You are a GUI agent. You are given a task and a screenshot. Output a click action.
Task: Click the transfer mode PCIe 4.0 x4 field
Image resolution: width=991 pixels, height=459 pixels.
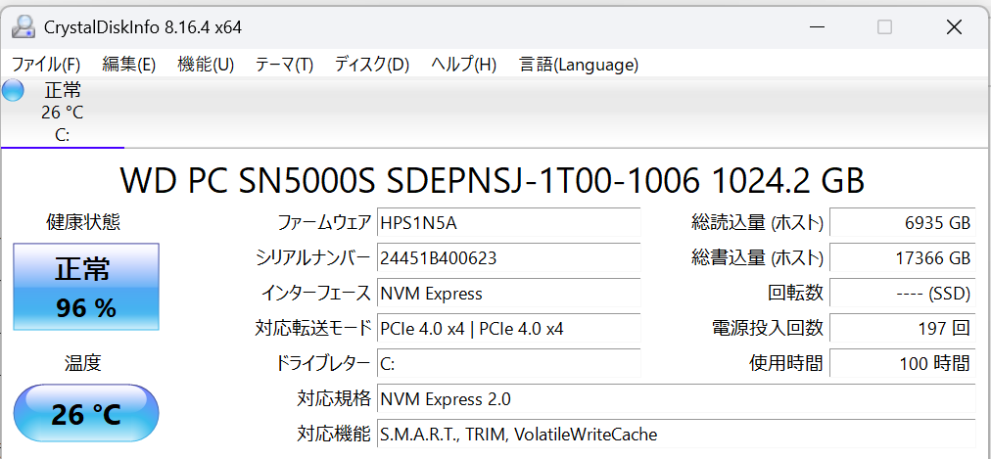point(508,329)
